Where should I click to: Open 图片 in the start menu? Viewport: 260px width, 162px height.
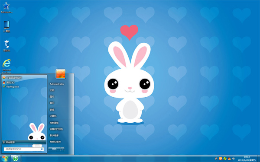pos(52,96)
